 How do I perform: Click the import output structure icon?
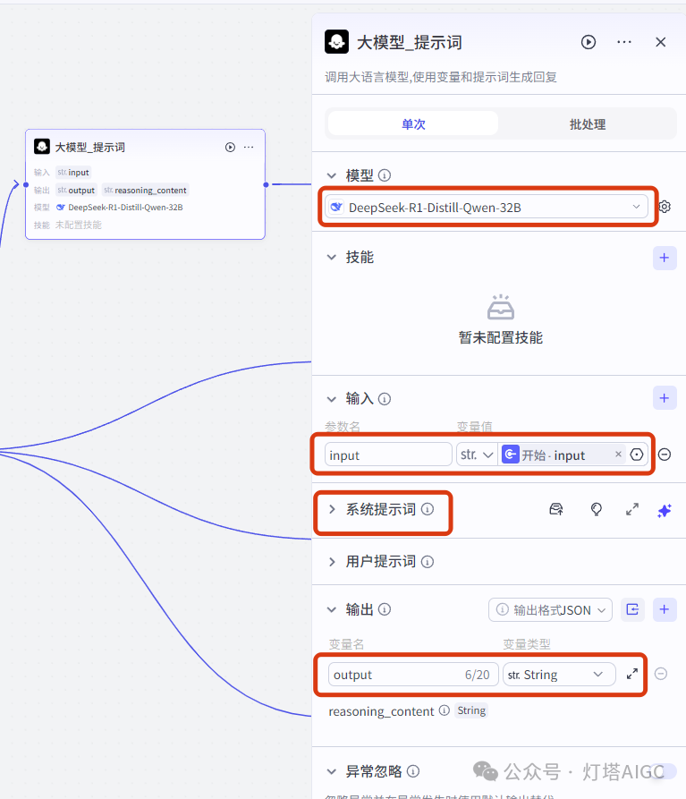click(632, 609)
